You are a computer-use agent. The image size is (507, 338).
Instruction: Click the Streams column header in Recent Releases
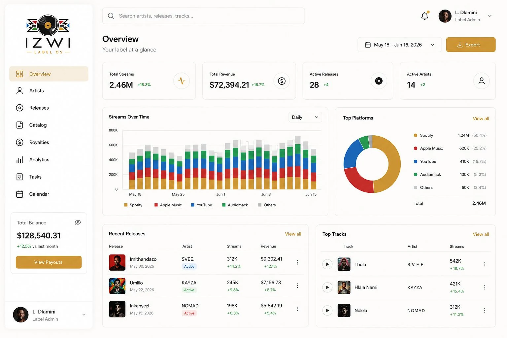click(x=234, y=246)
